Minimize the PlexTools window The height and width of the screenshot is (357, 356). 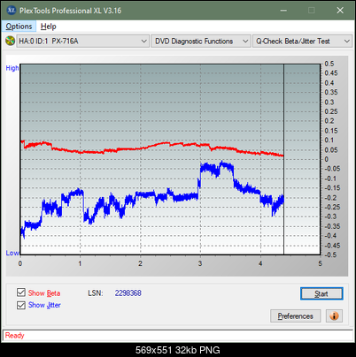pyautogui.click(x=283, y=11)
